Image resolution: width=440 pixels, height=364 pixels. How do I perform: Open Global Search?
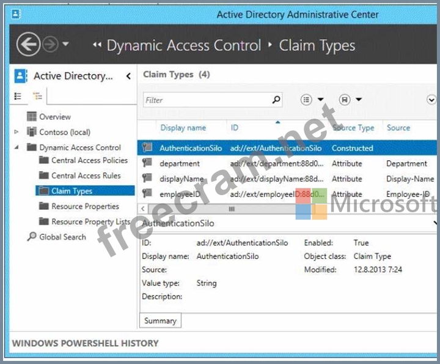(62, 237)
